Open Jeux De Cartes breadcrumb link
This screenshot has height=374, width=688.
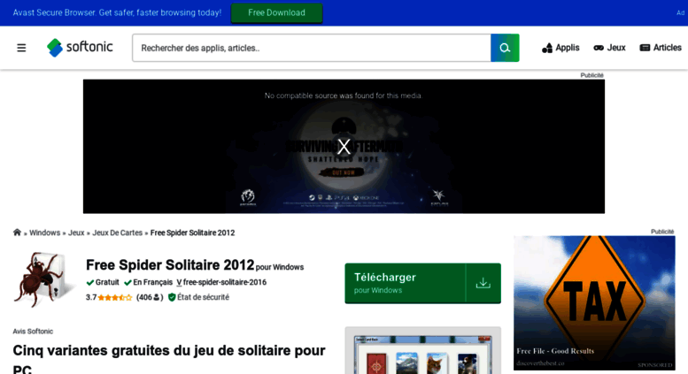point(117,233)
